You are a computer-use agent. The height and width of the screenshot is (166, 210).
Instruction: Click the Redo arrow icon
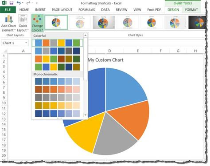tap(28, 3)
